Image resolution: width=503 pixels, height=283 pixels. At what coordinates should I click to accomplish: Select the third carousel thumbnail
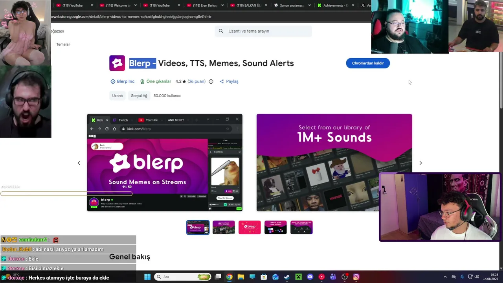[250, 227]
